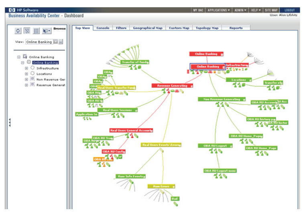Click MY BAC in top menu

tap(198, 10)
